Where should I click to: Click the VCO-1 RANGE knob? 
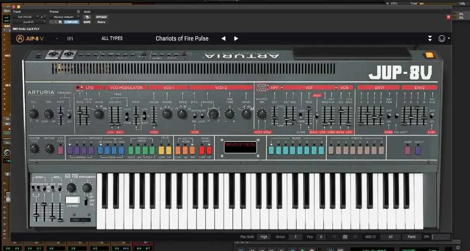[167, 114]
